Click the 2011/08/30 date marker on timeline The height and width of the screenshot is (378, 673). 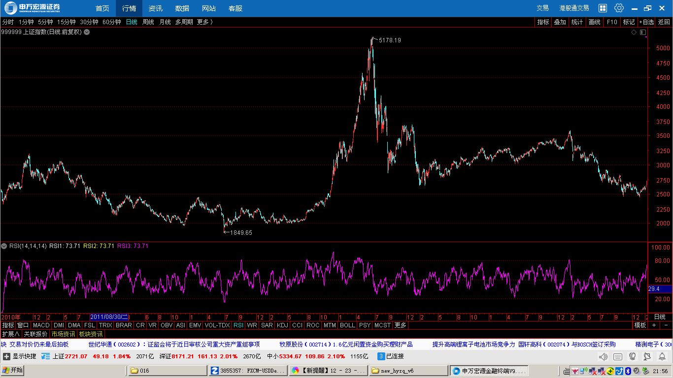coord(109,317)
